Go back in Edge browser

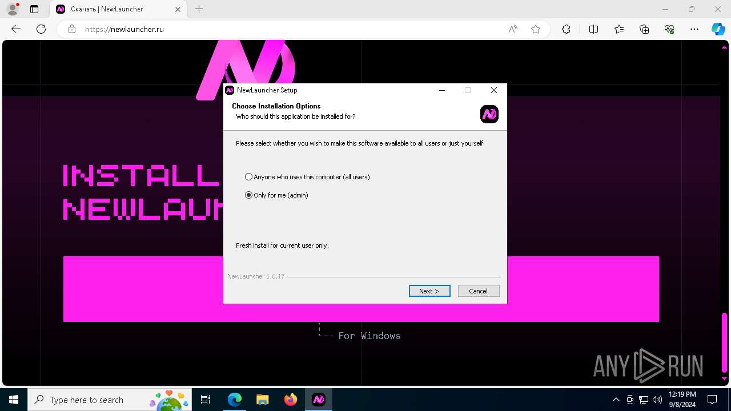point(16,29)
